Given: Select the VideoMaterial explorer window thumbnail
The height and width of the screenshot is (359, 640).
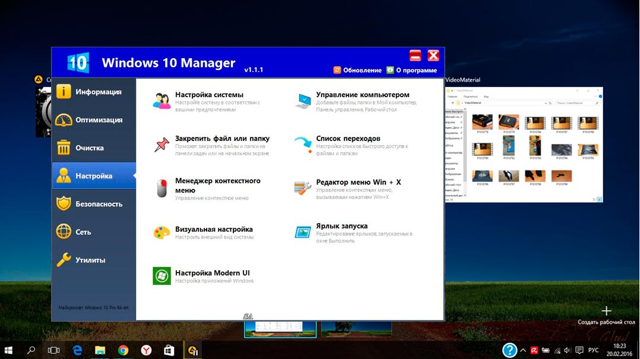Looking at the screenshot, I should (x=524, y=145).
